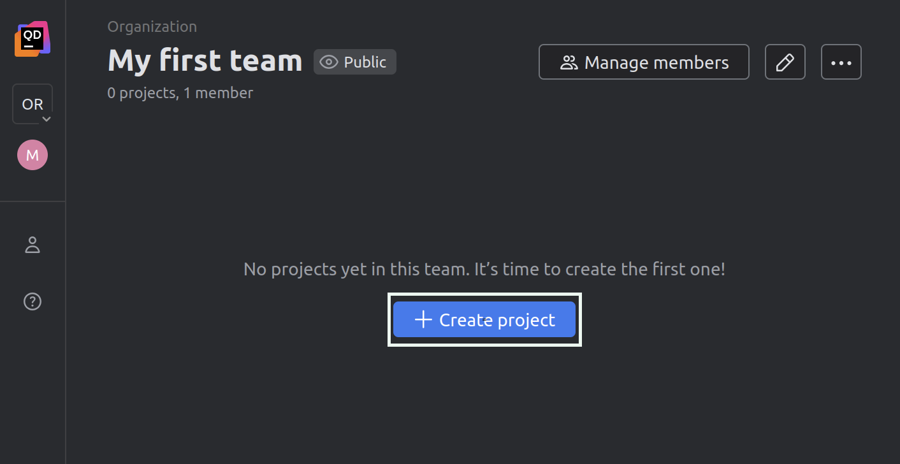Click the eye icon next to Public
This screenshot has width=900, height=464.
pyautogui.click(x=329, y=62)
